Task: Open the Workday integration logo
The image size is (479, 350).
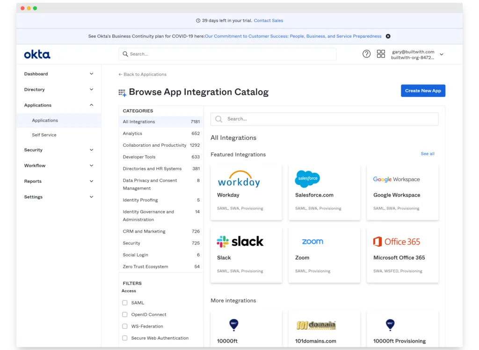Action: click(x=239, y=179)
